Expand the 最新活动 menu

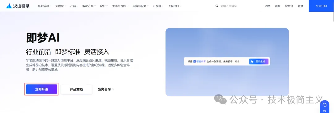click(44, 6)
